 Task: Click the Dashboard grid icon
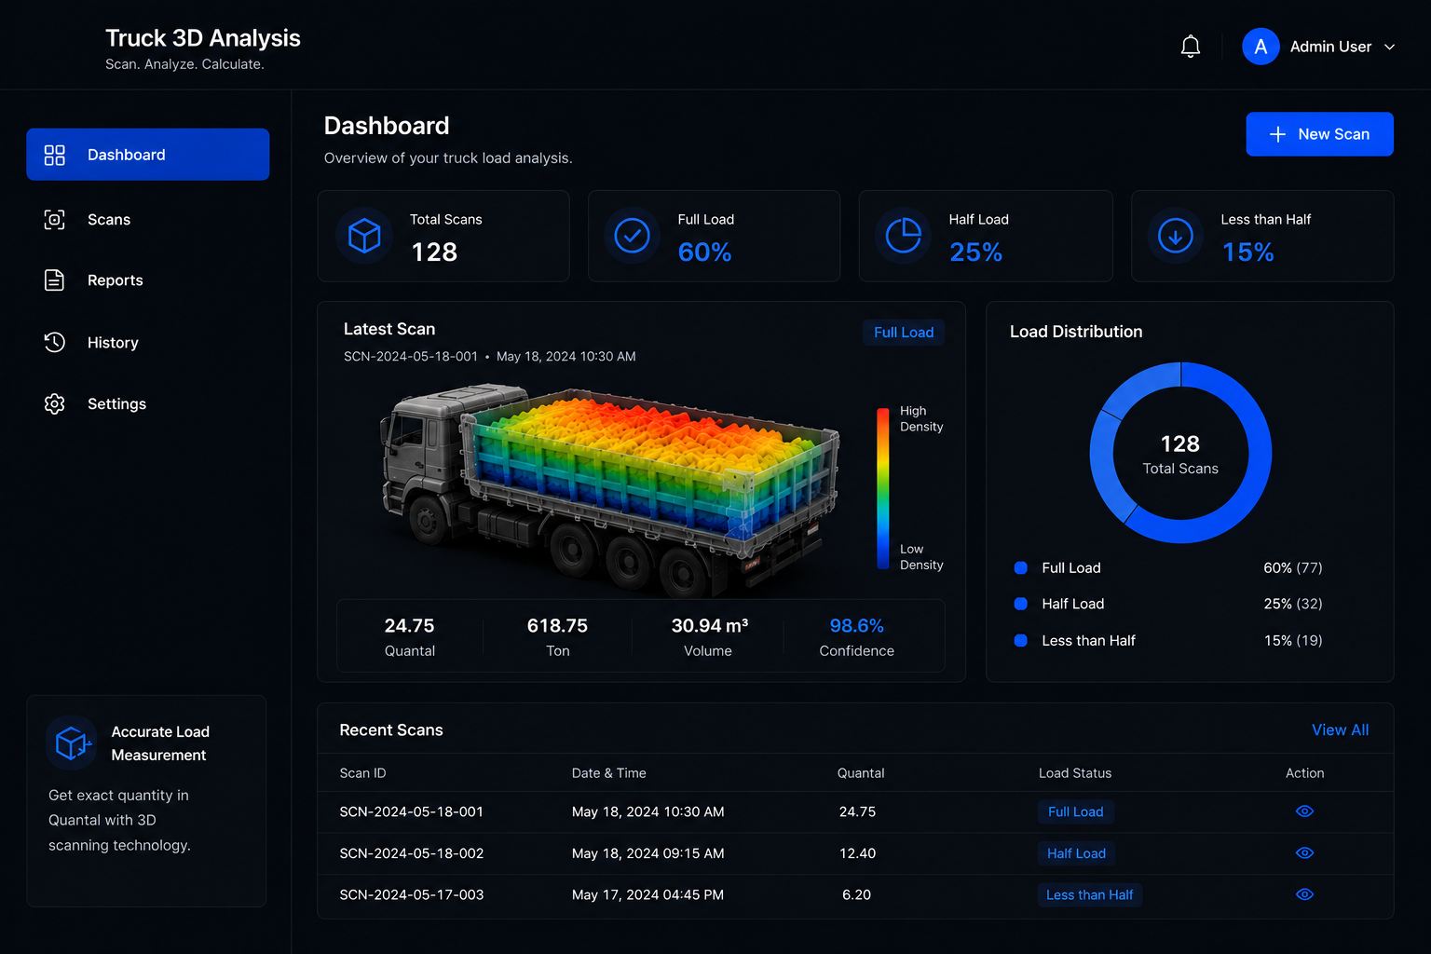(x=55, y=155)
